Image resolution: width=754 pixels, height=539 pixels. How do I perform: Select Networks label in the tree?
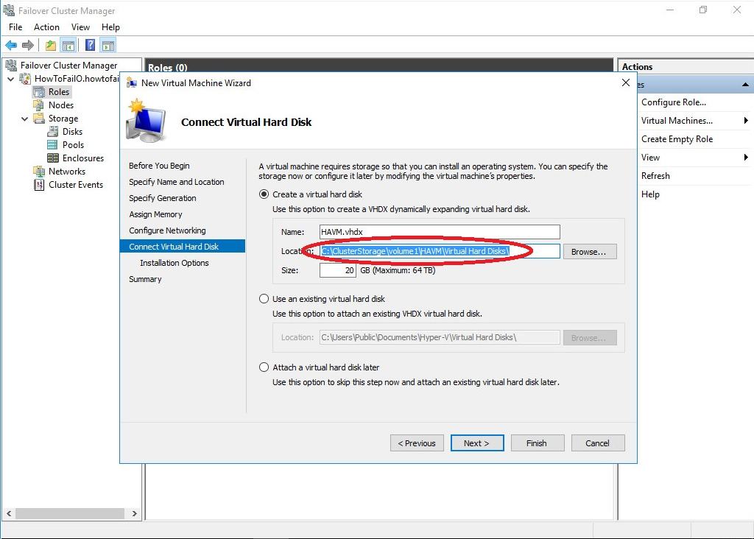[67, 171]
